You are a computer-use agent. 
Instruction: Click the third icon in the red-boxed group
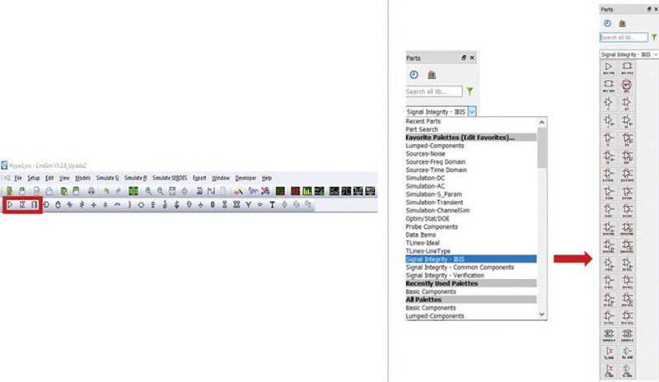pos(34,205)
